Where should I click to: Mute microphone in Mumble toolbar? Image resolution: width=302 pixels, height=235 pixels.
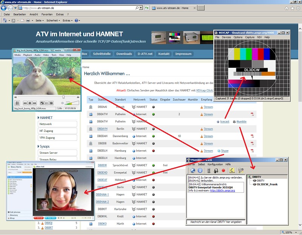[x=209, y=171]
